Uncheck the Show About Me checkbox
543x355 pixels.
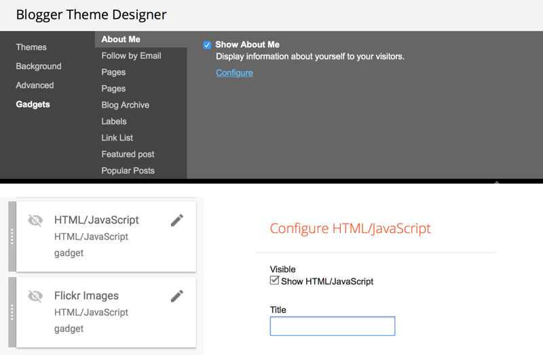pyautogui.click(x=207, y=45)
